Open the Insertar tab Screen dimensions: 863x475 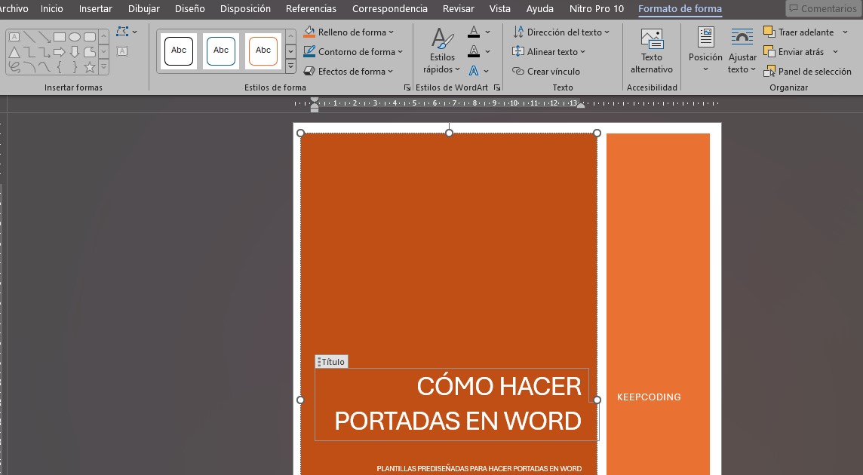coord(96,9)
